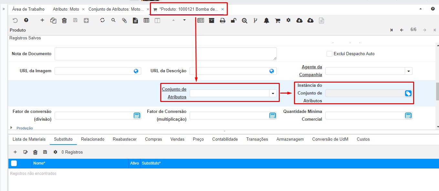The height and width of the screenshot is (191, 439).
Task: Click the Nota de Documento text area
Action: click(x=165, y=54)
